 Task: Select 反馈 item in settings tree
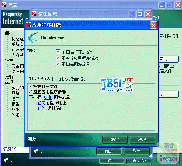15,110
